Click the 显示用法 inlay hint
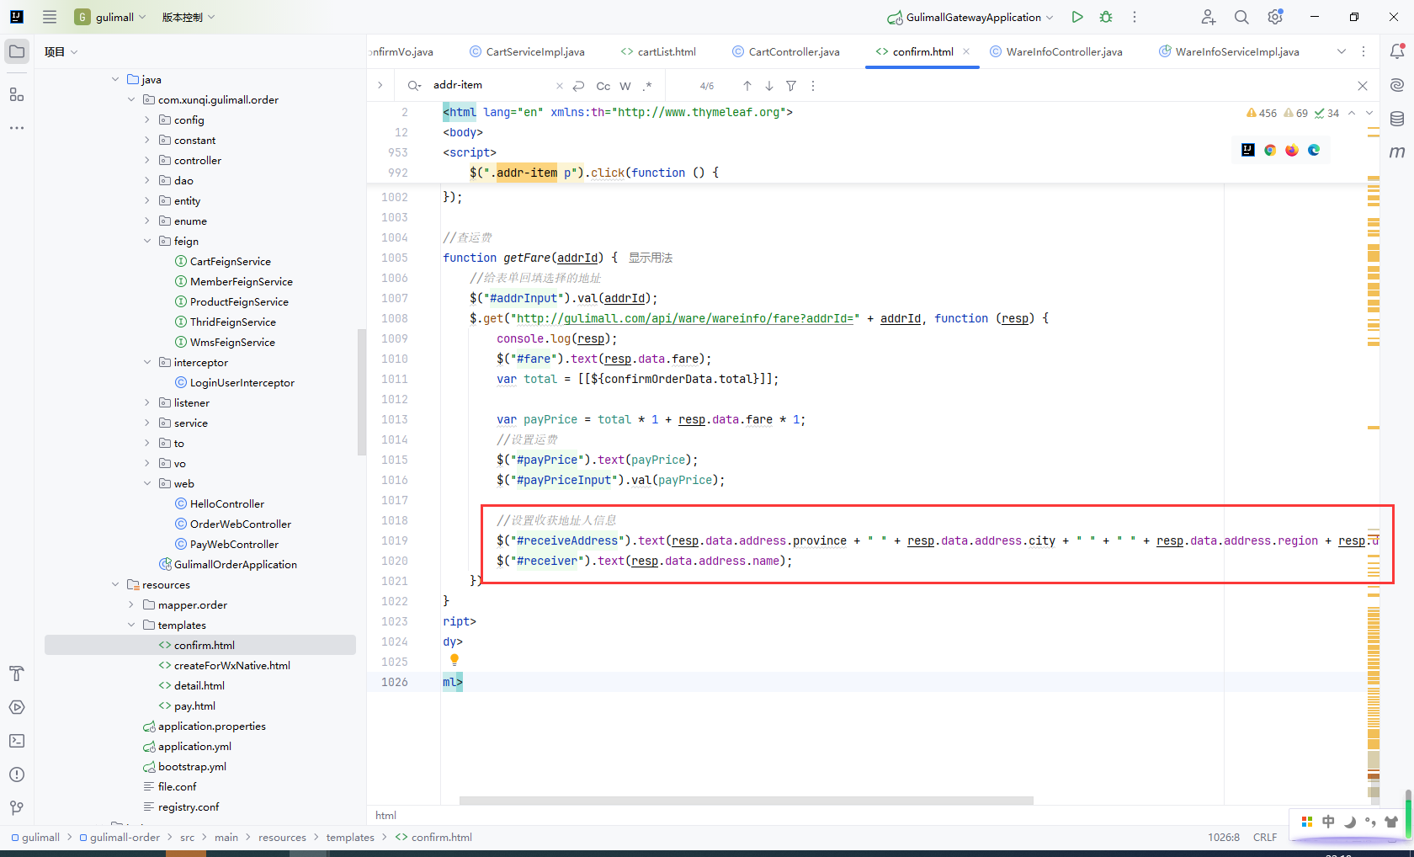This screenshot has height=857, width=1414. click(x=651, y=258)
